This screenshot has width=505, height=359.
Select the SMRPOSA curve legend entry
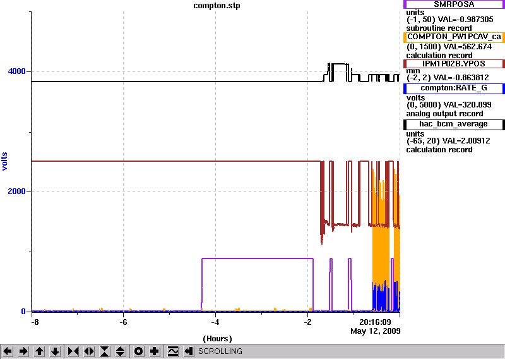pyautogui.click(x=454, y=4)
